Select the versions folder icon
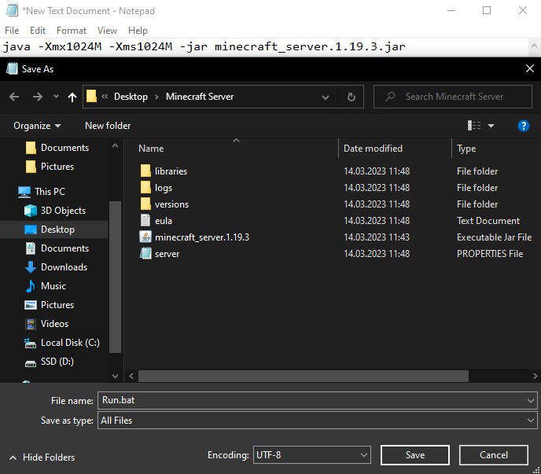 pos(145,204)
